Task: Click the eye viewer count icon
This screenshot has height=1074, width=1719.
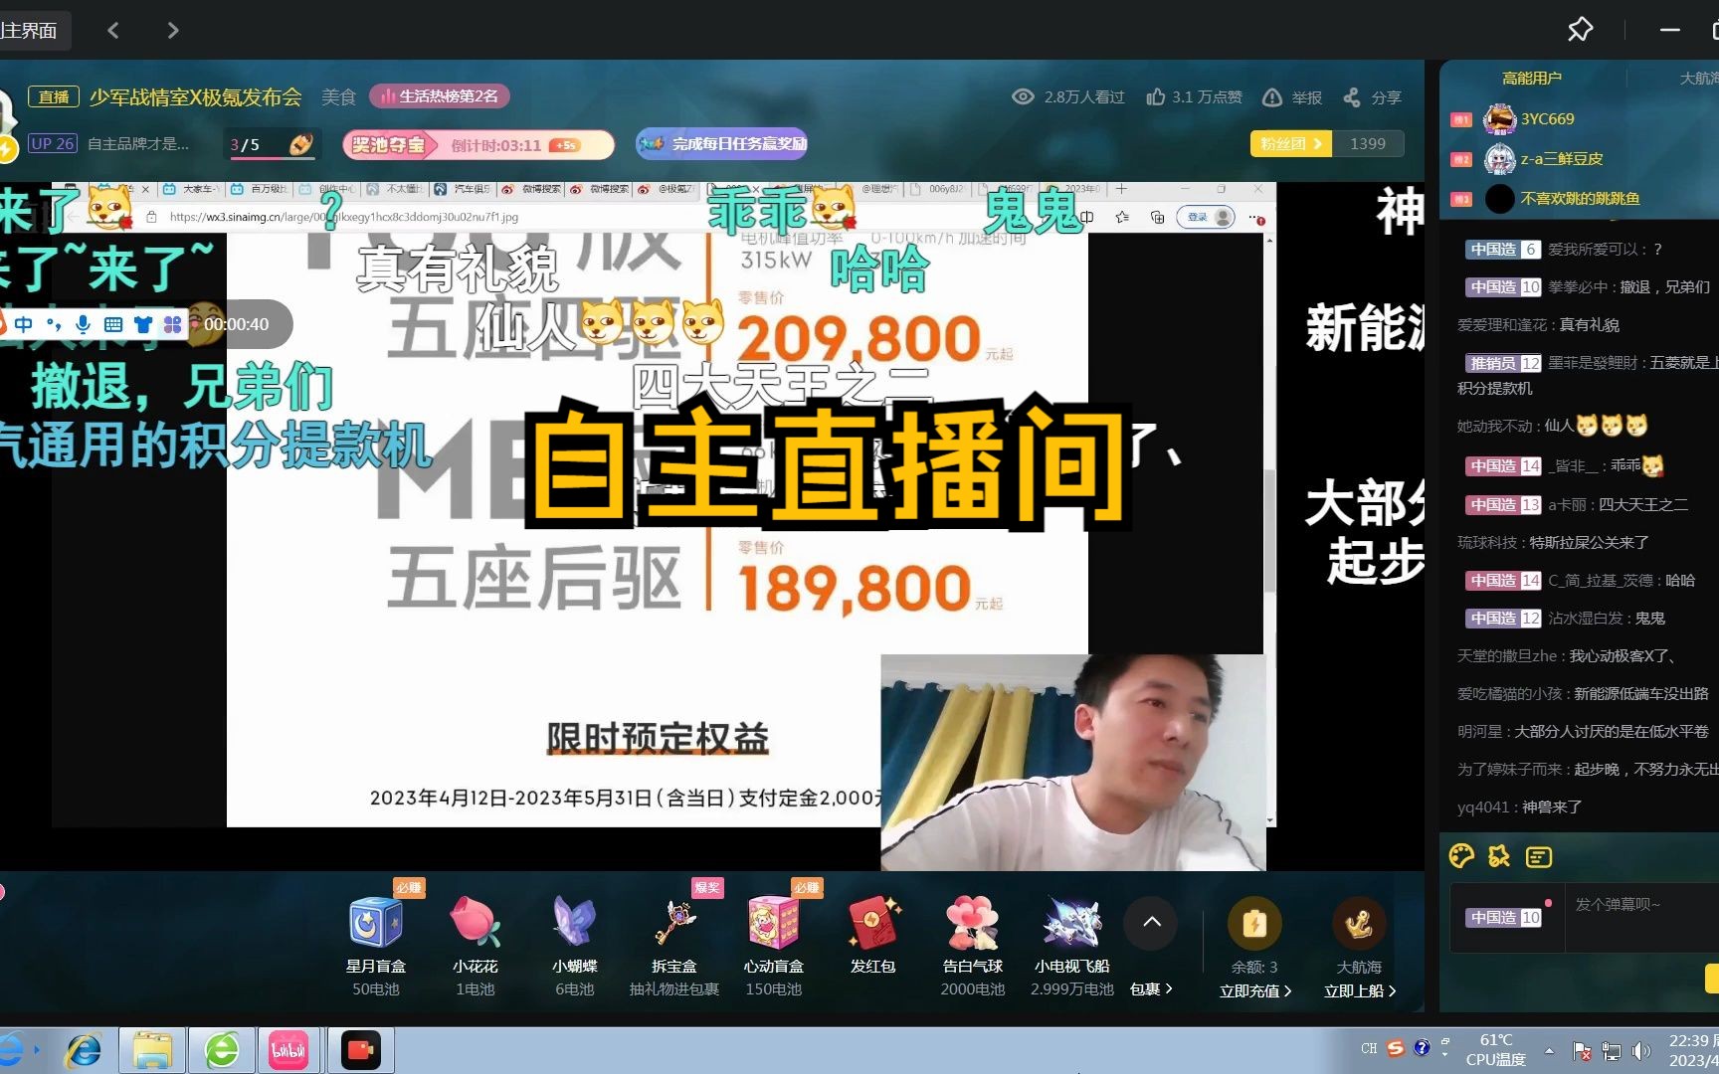Action: click(1023, 96)
